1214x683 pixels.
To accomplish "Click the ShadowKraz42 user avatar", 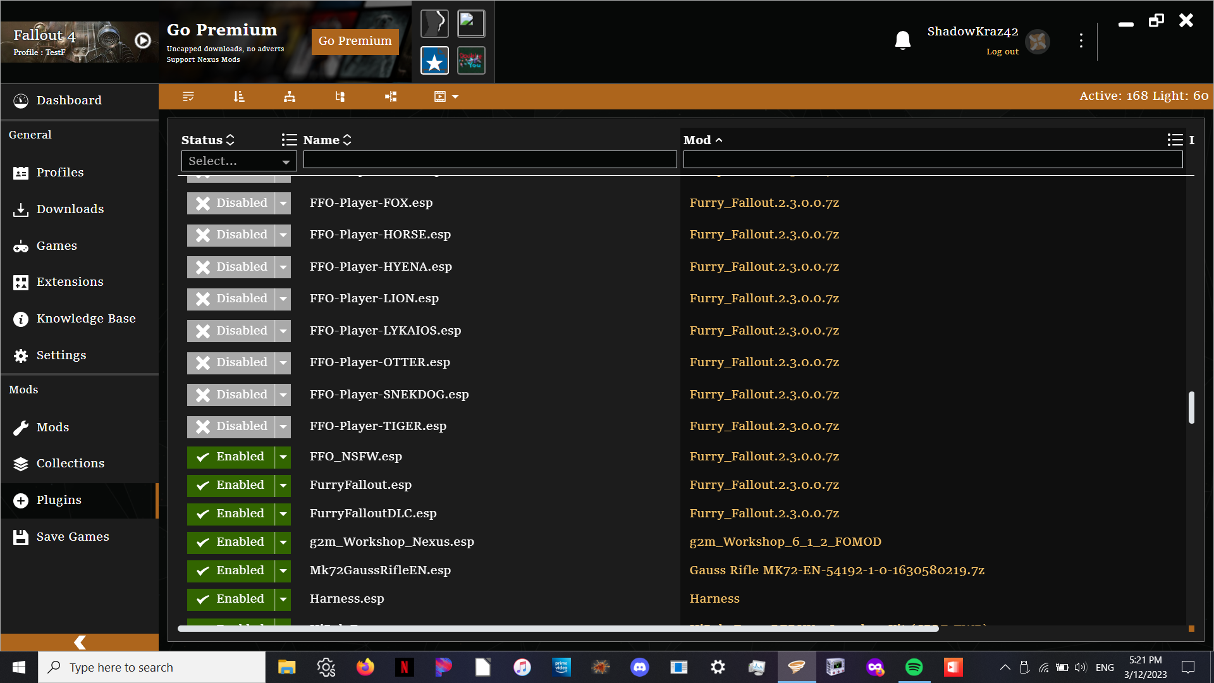I will point(1038,42).
